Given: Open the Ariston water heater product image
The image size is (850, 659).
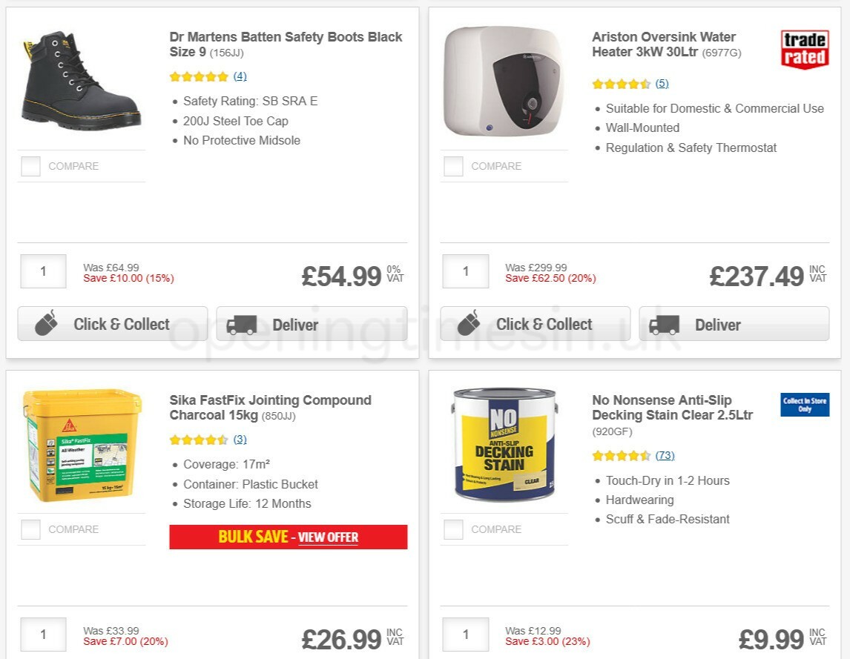Looking at the screenshot, I should 504,83.
